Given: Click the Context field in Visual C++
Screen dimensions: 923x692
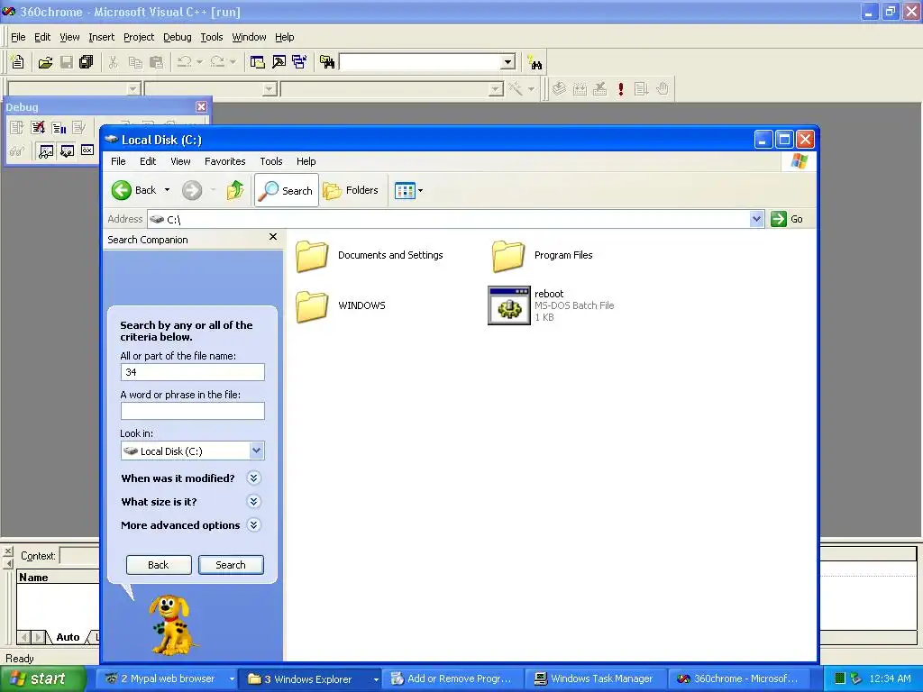Looking at the screenshot, I should [x=79, y=555].
